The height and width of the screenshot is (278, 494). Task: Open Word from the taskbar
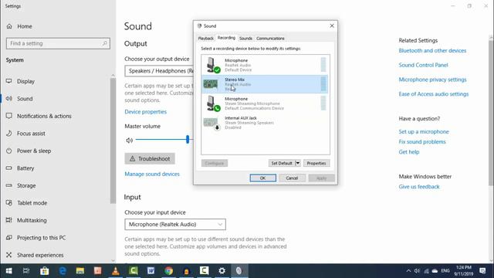coord(151,271)
